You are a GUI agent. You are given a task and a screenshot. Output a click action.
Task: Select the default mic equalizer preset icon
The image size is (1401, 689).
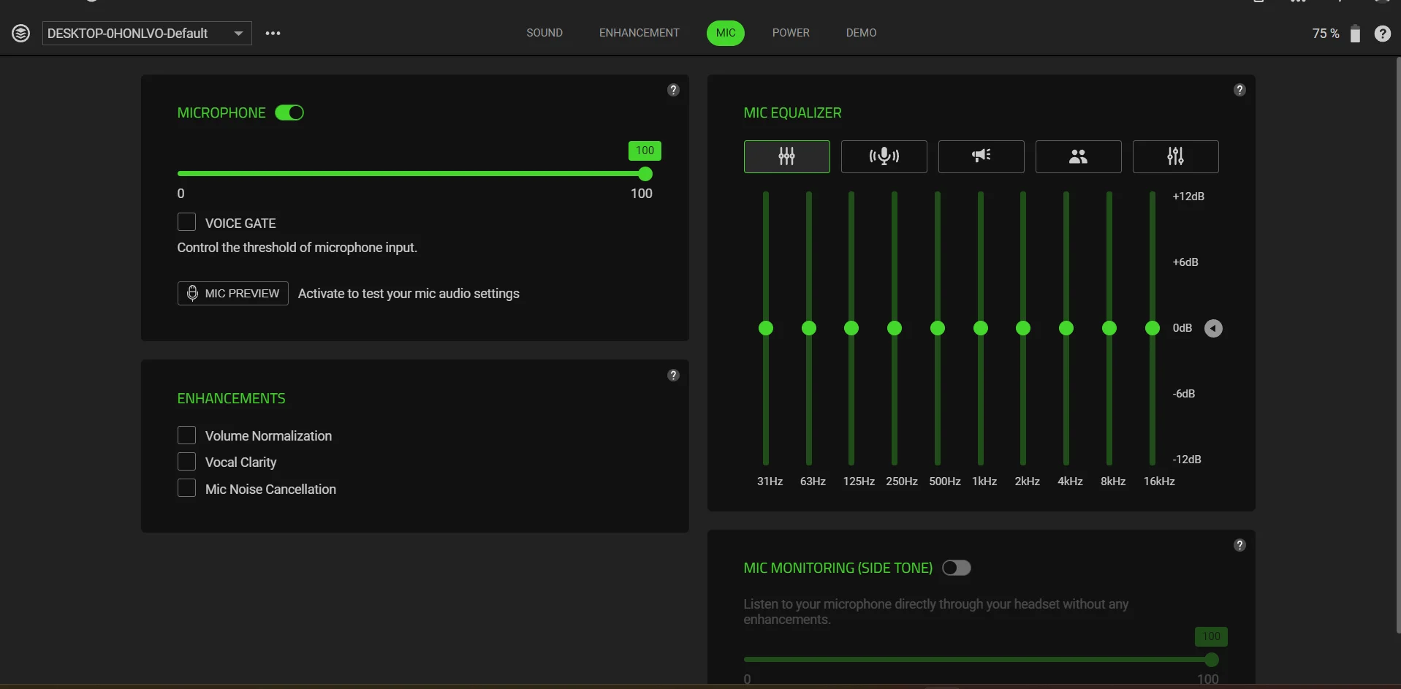coord(786,156)
